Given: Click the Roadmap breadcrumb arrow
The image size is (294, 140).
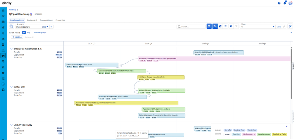Looking at the screenshot, I should (18, 9).
